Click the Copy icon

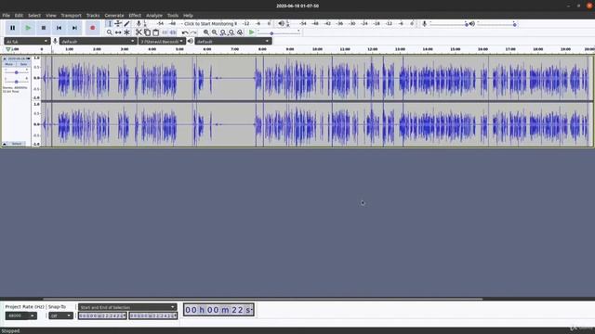(147, 32)
